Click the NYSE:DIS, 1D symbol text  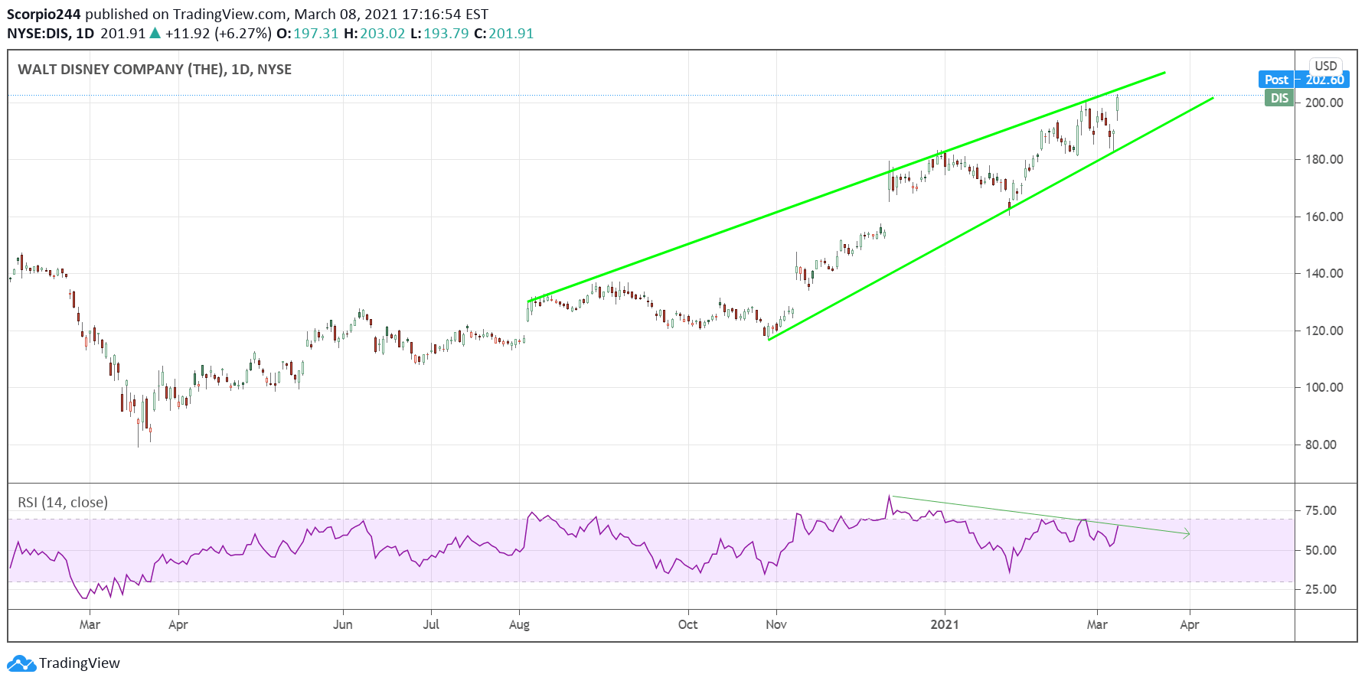[x=51, y=34]
